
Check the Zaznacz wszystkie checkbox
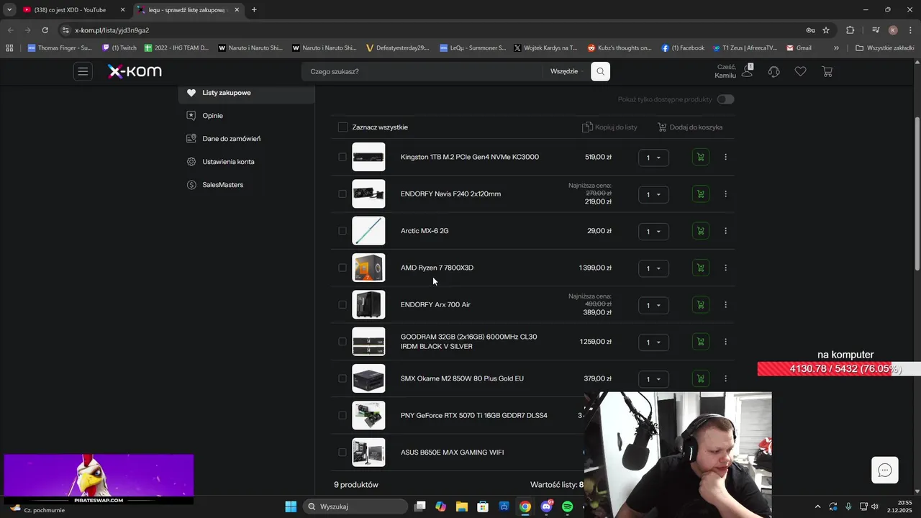point(342,127)
